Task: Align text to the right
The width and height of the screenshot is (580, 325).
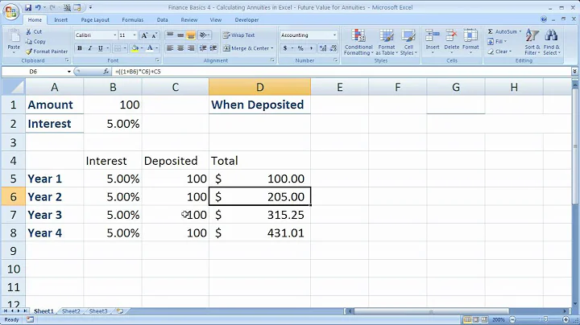Action: coord(191,48)
